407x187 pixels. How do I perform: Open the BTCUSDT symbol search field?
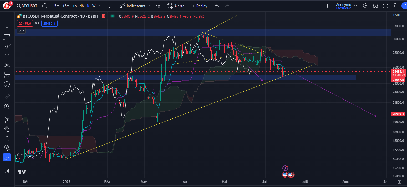tap(27, 6)
